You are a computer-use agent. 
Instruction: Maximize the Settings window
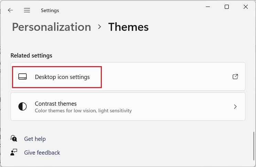(x=227, y=7)
